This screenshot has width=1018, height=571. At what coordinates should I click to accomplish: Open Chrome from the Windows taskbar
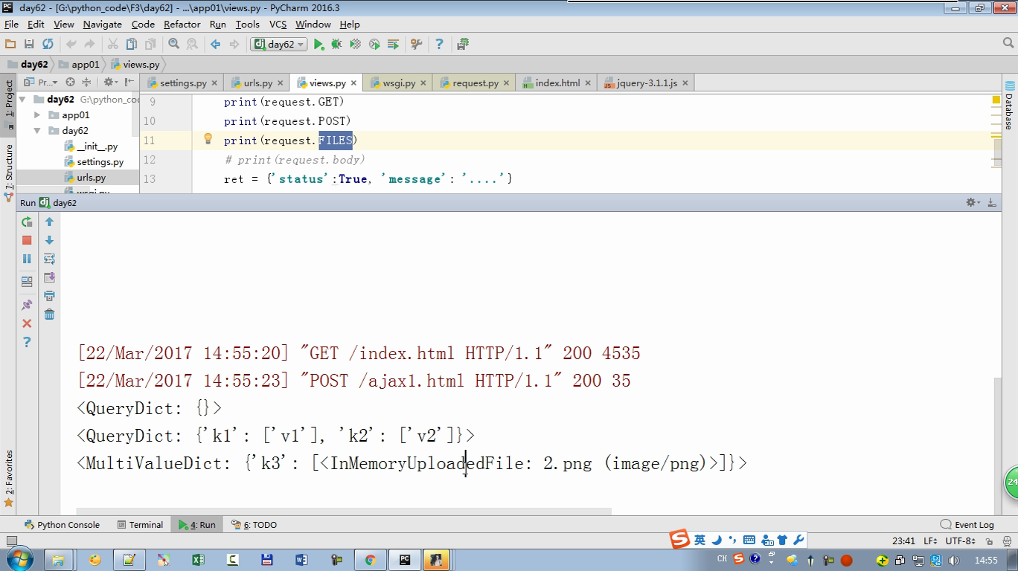pos(370,560)
